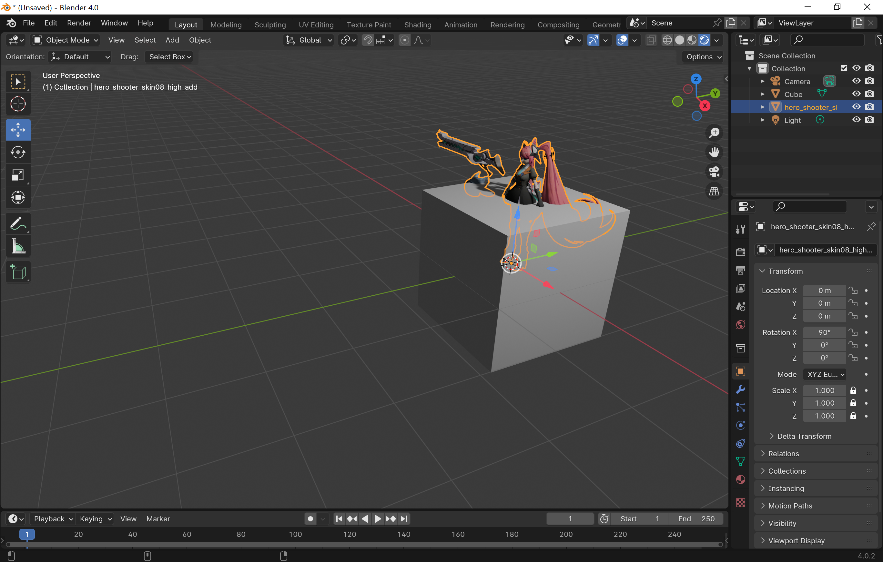
Task: Open Orientation Default dropdown
Action: (80, 57)
